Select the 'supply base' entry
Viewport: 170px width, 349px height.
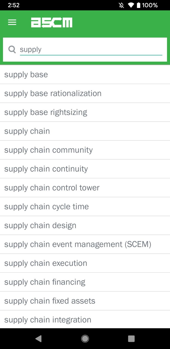pyautogui.click(x=26, y=74)
